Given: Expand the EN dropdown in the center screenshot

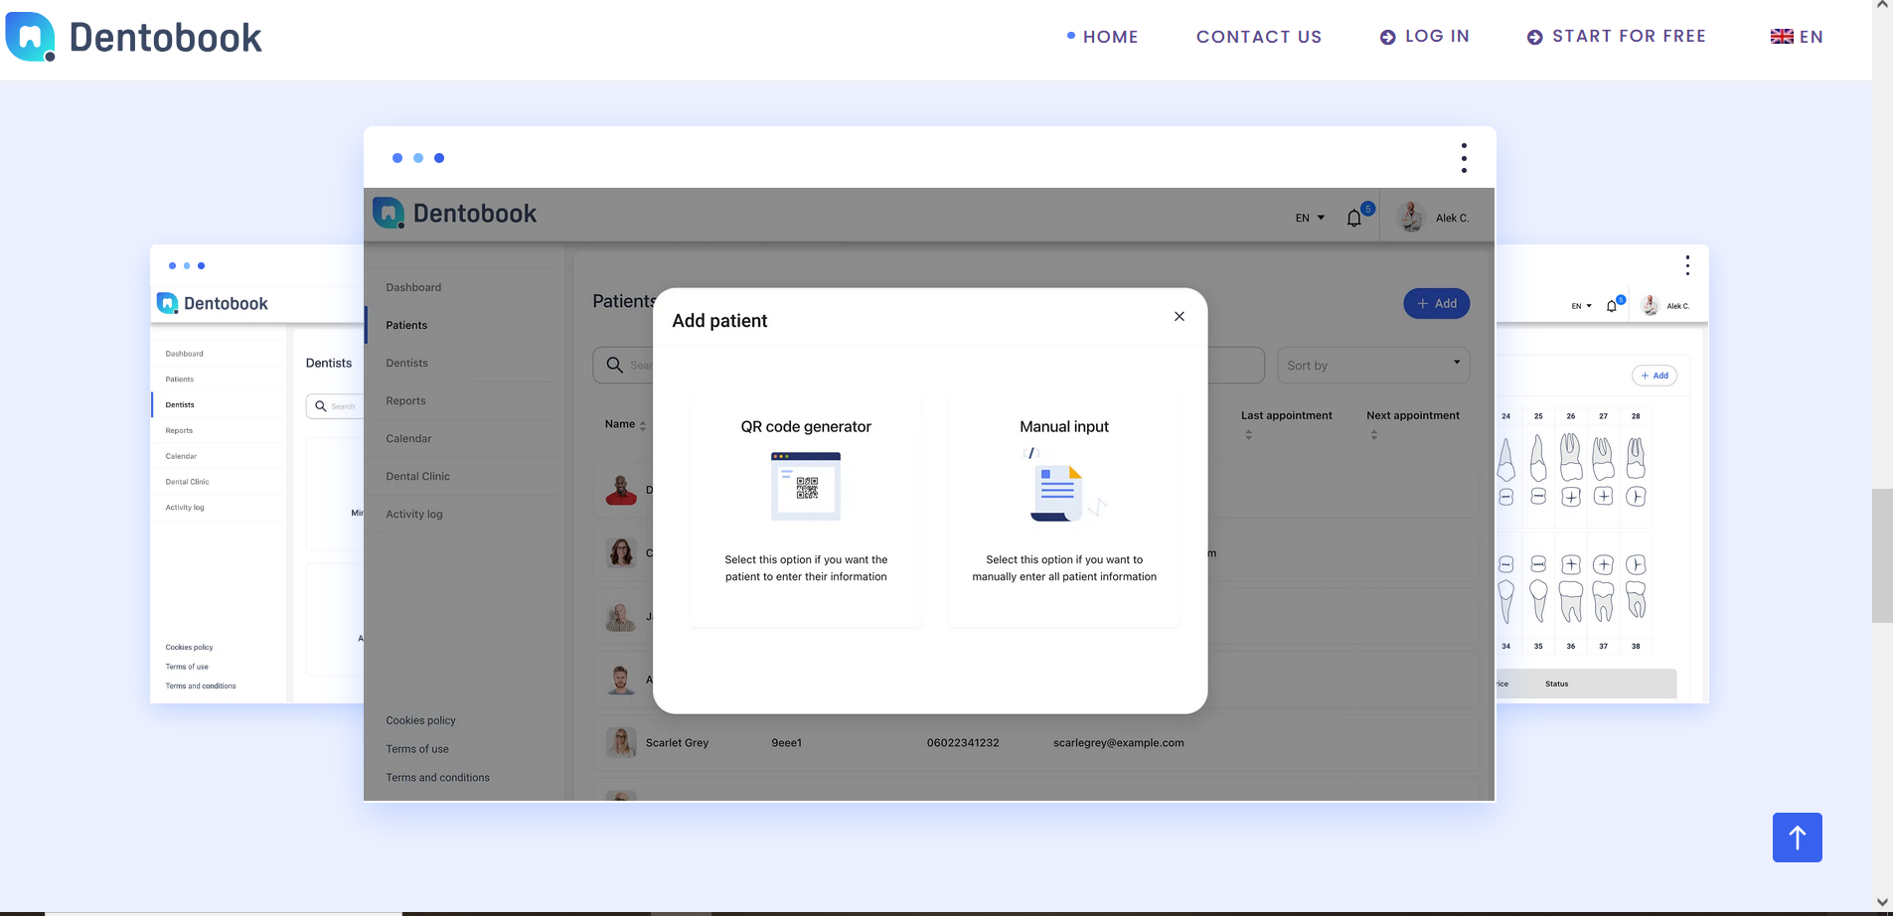Looking at the screenshot, I should pos(1310,218).
